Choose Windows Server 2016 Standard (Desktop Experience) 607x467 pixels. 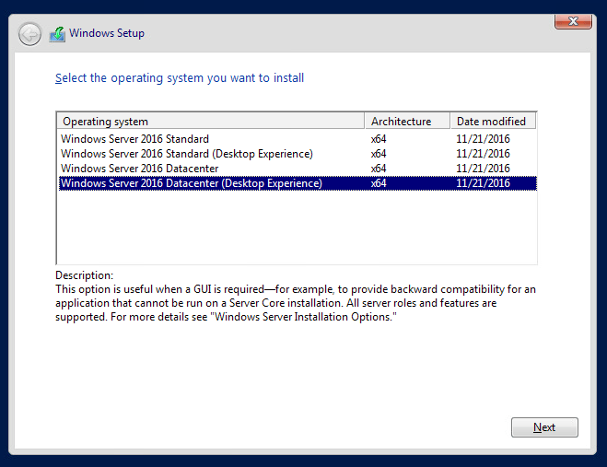(186, 154)
